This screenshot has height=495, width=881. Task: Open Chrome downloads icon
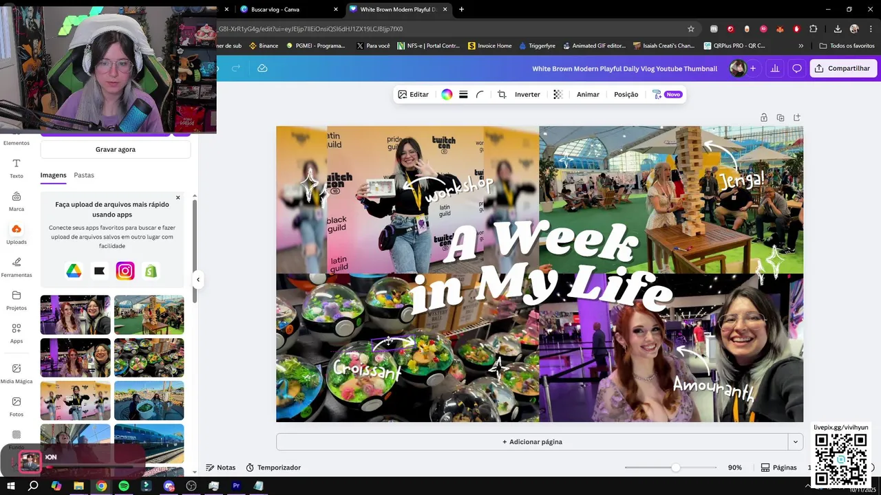(838, 29)
